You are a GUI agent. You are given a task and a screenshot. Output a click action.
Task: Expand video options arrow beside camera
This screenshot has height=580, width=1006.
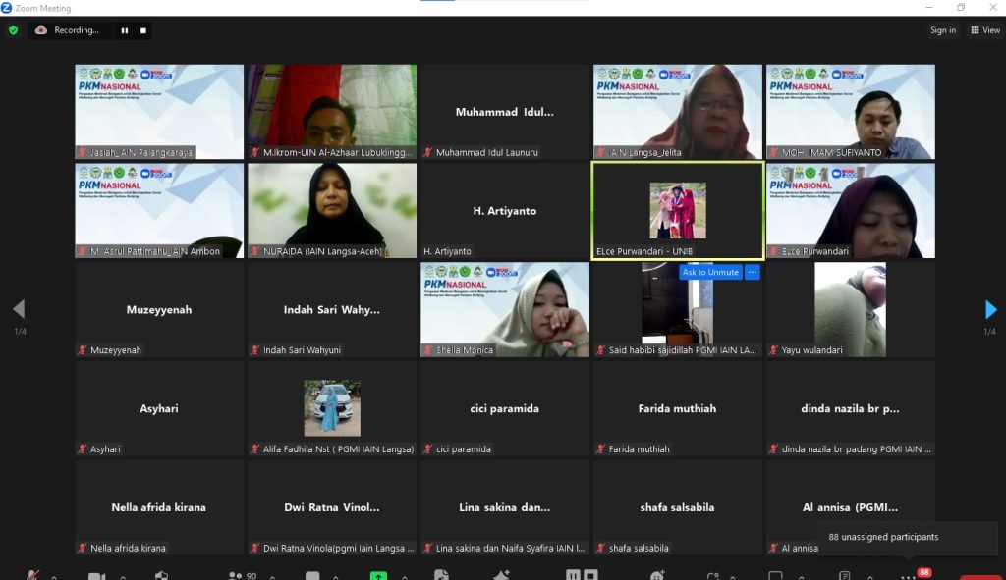tap(123, 577)
